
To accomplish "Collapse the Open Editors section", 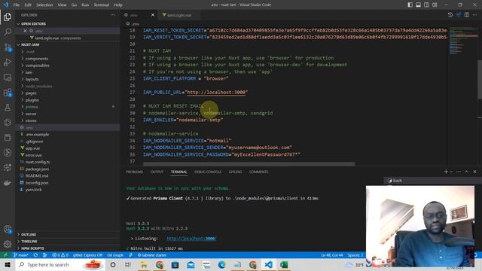I will point(33,23).
